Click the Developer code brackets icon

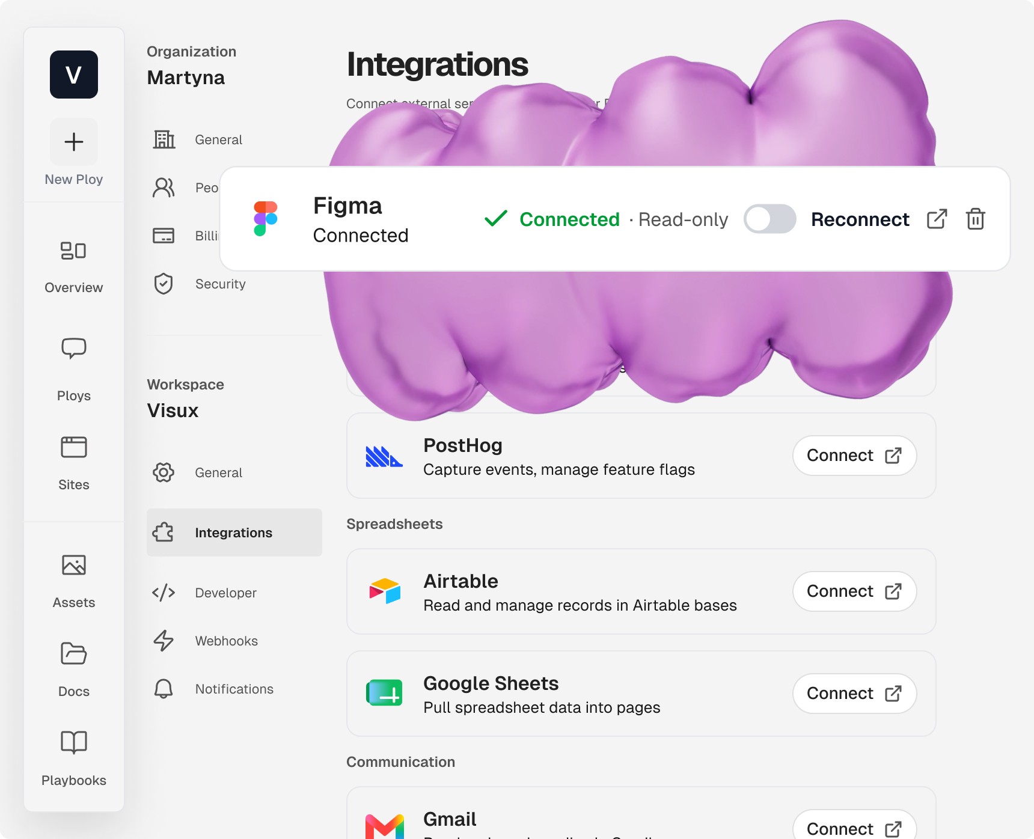(164, 593)
